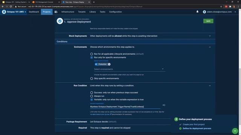Select Run only for specific environments
The image size is (241, 135).
92,57
